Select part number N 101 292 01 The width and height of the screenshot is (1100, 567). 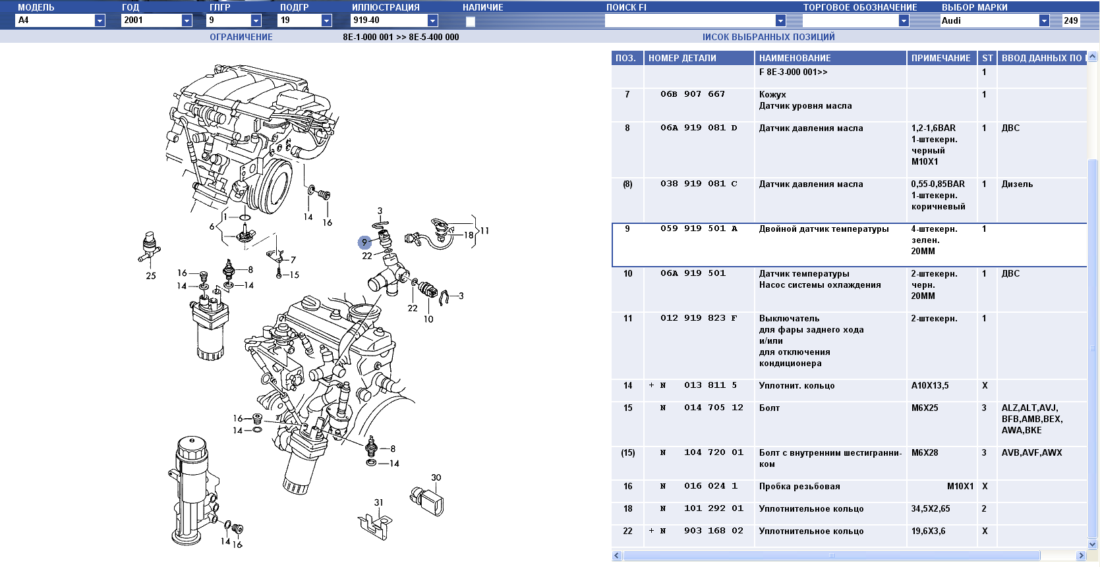tap(702, 508)
